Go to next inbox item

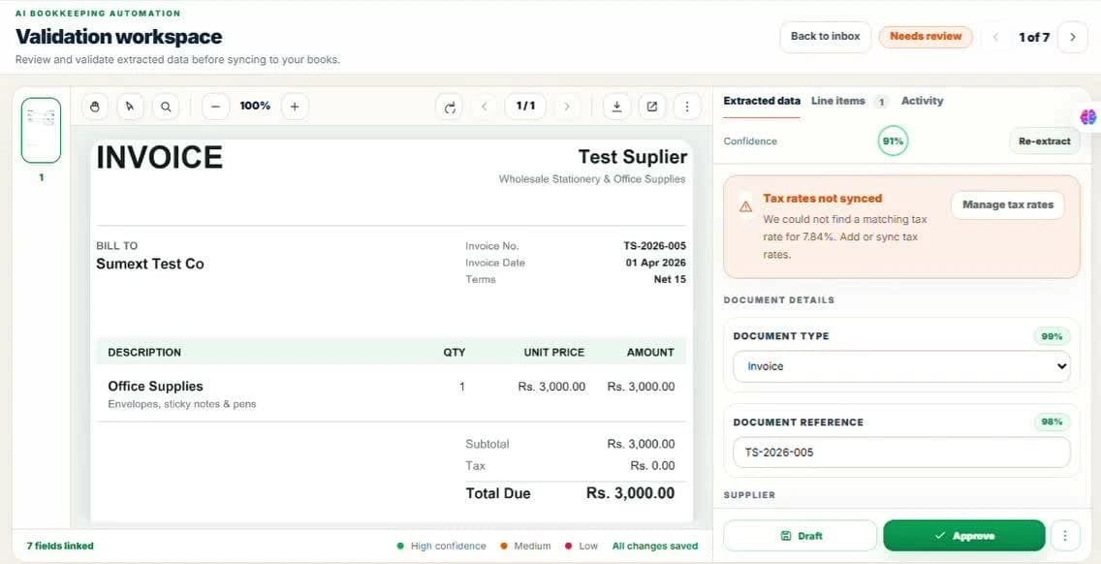[x=1072, y=37]
